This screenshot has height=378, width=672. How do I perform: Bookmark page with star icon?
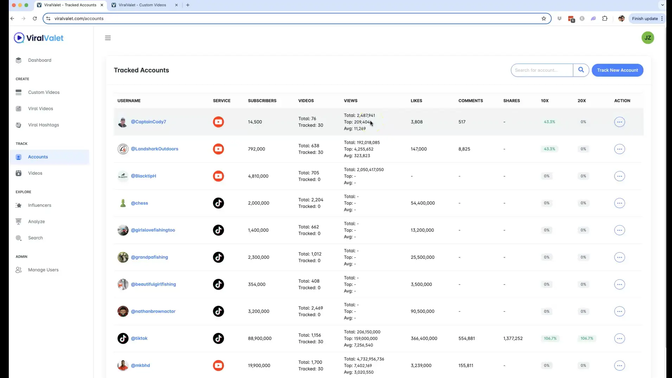point(544,19)
